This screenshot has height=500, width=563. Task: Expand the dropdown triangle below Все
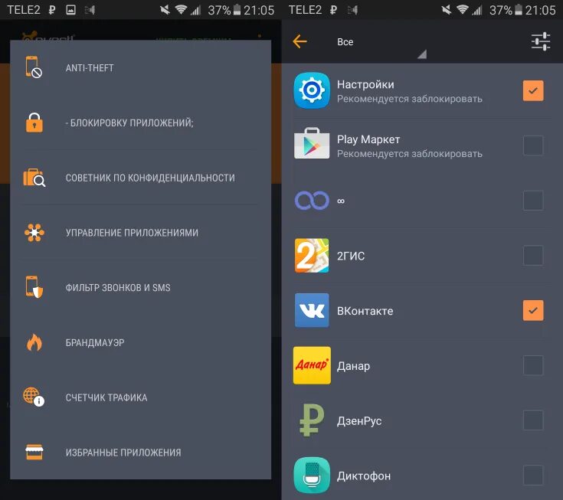pos(422,54)
